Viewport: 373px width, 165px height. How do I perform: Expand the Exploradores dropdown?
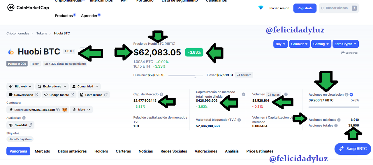[x=52, y=87]
